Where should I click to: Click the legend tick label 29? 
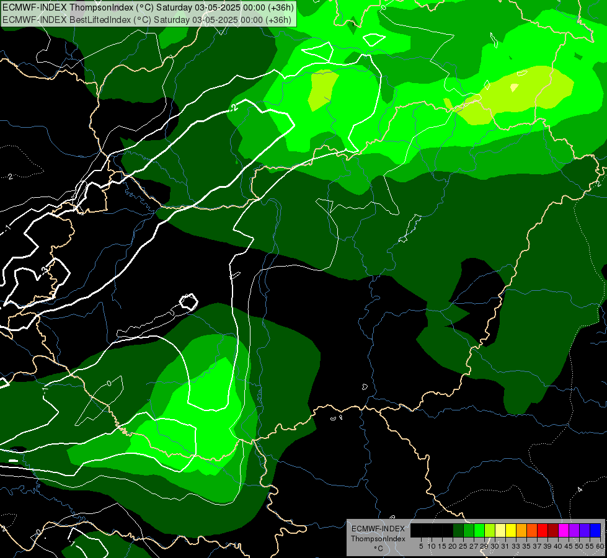click(x=484, y=546)
